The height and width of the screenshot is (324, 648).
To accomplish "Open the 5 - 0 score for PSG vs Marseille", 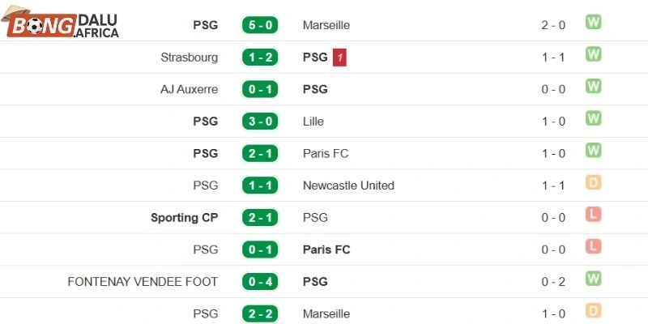I will coord(259,25).
